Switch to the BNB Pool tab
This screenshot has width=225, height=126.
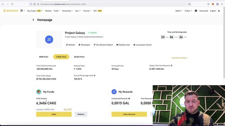(x=44, y=57)
